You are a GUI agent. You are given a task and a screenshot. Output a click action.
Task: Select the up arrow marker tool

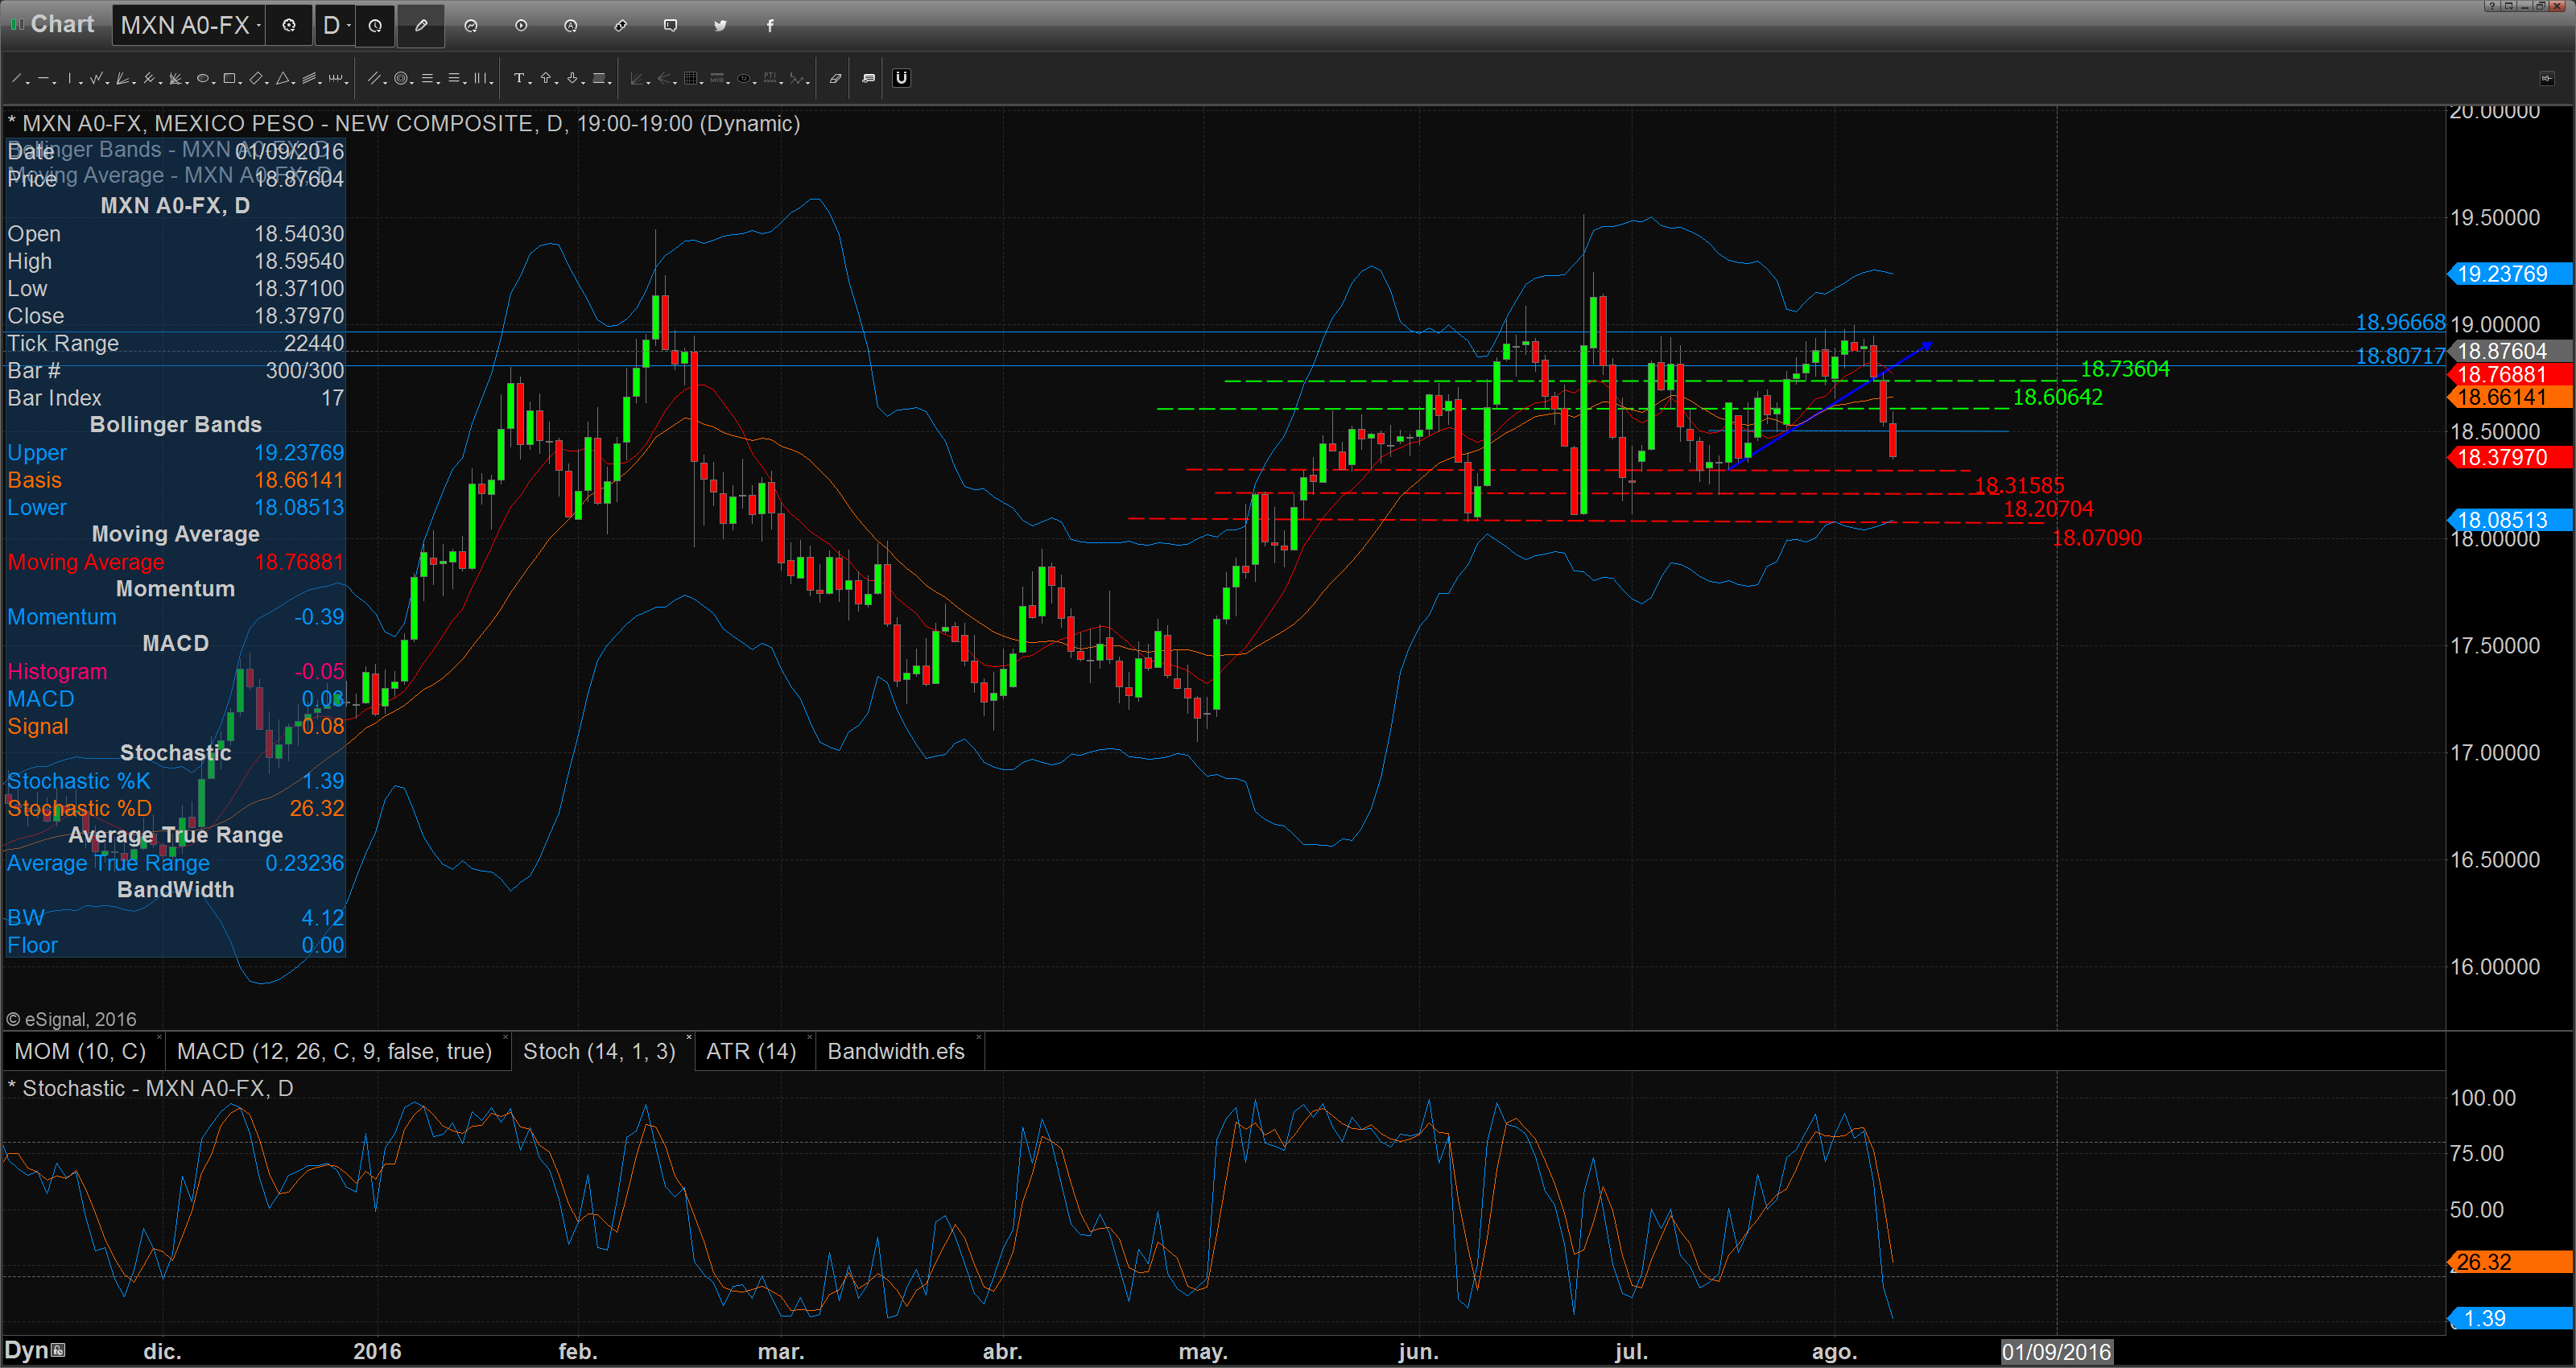coord(546,78)
